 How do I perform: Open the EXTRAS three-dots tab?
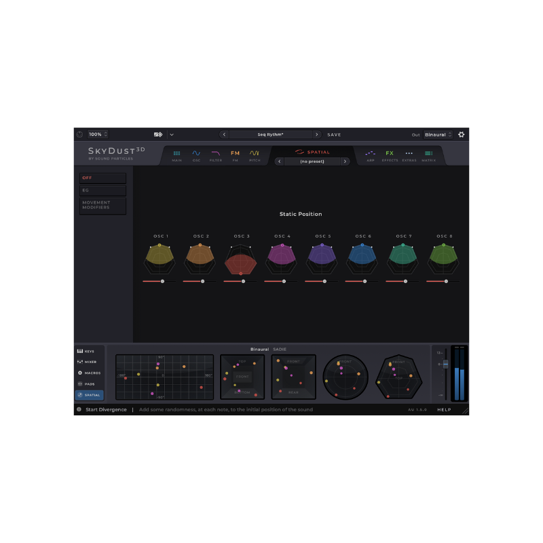pyautogui.click(x=409, y=156)
